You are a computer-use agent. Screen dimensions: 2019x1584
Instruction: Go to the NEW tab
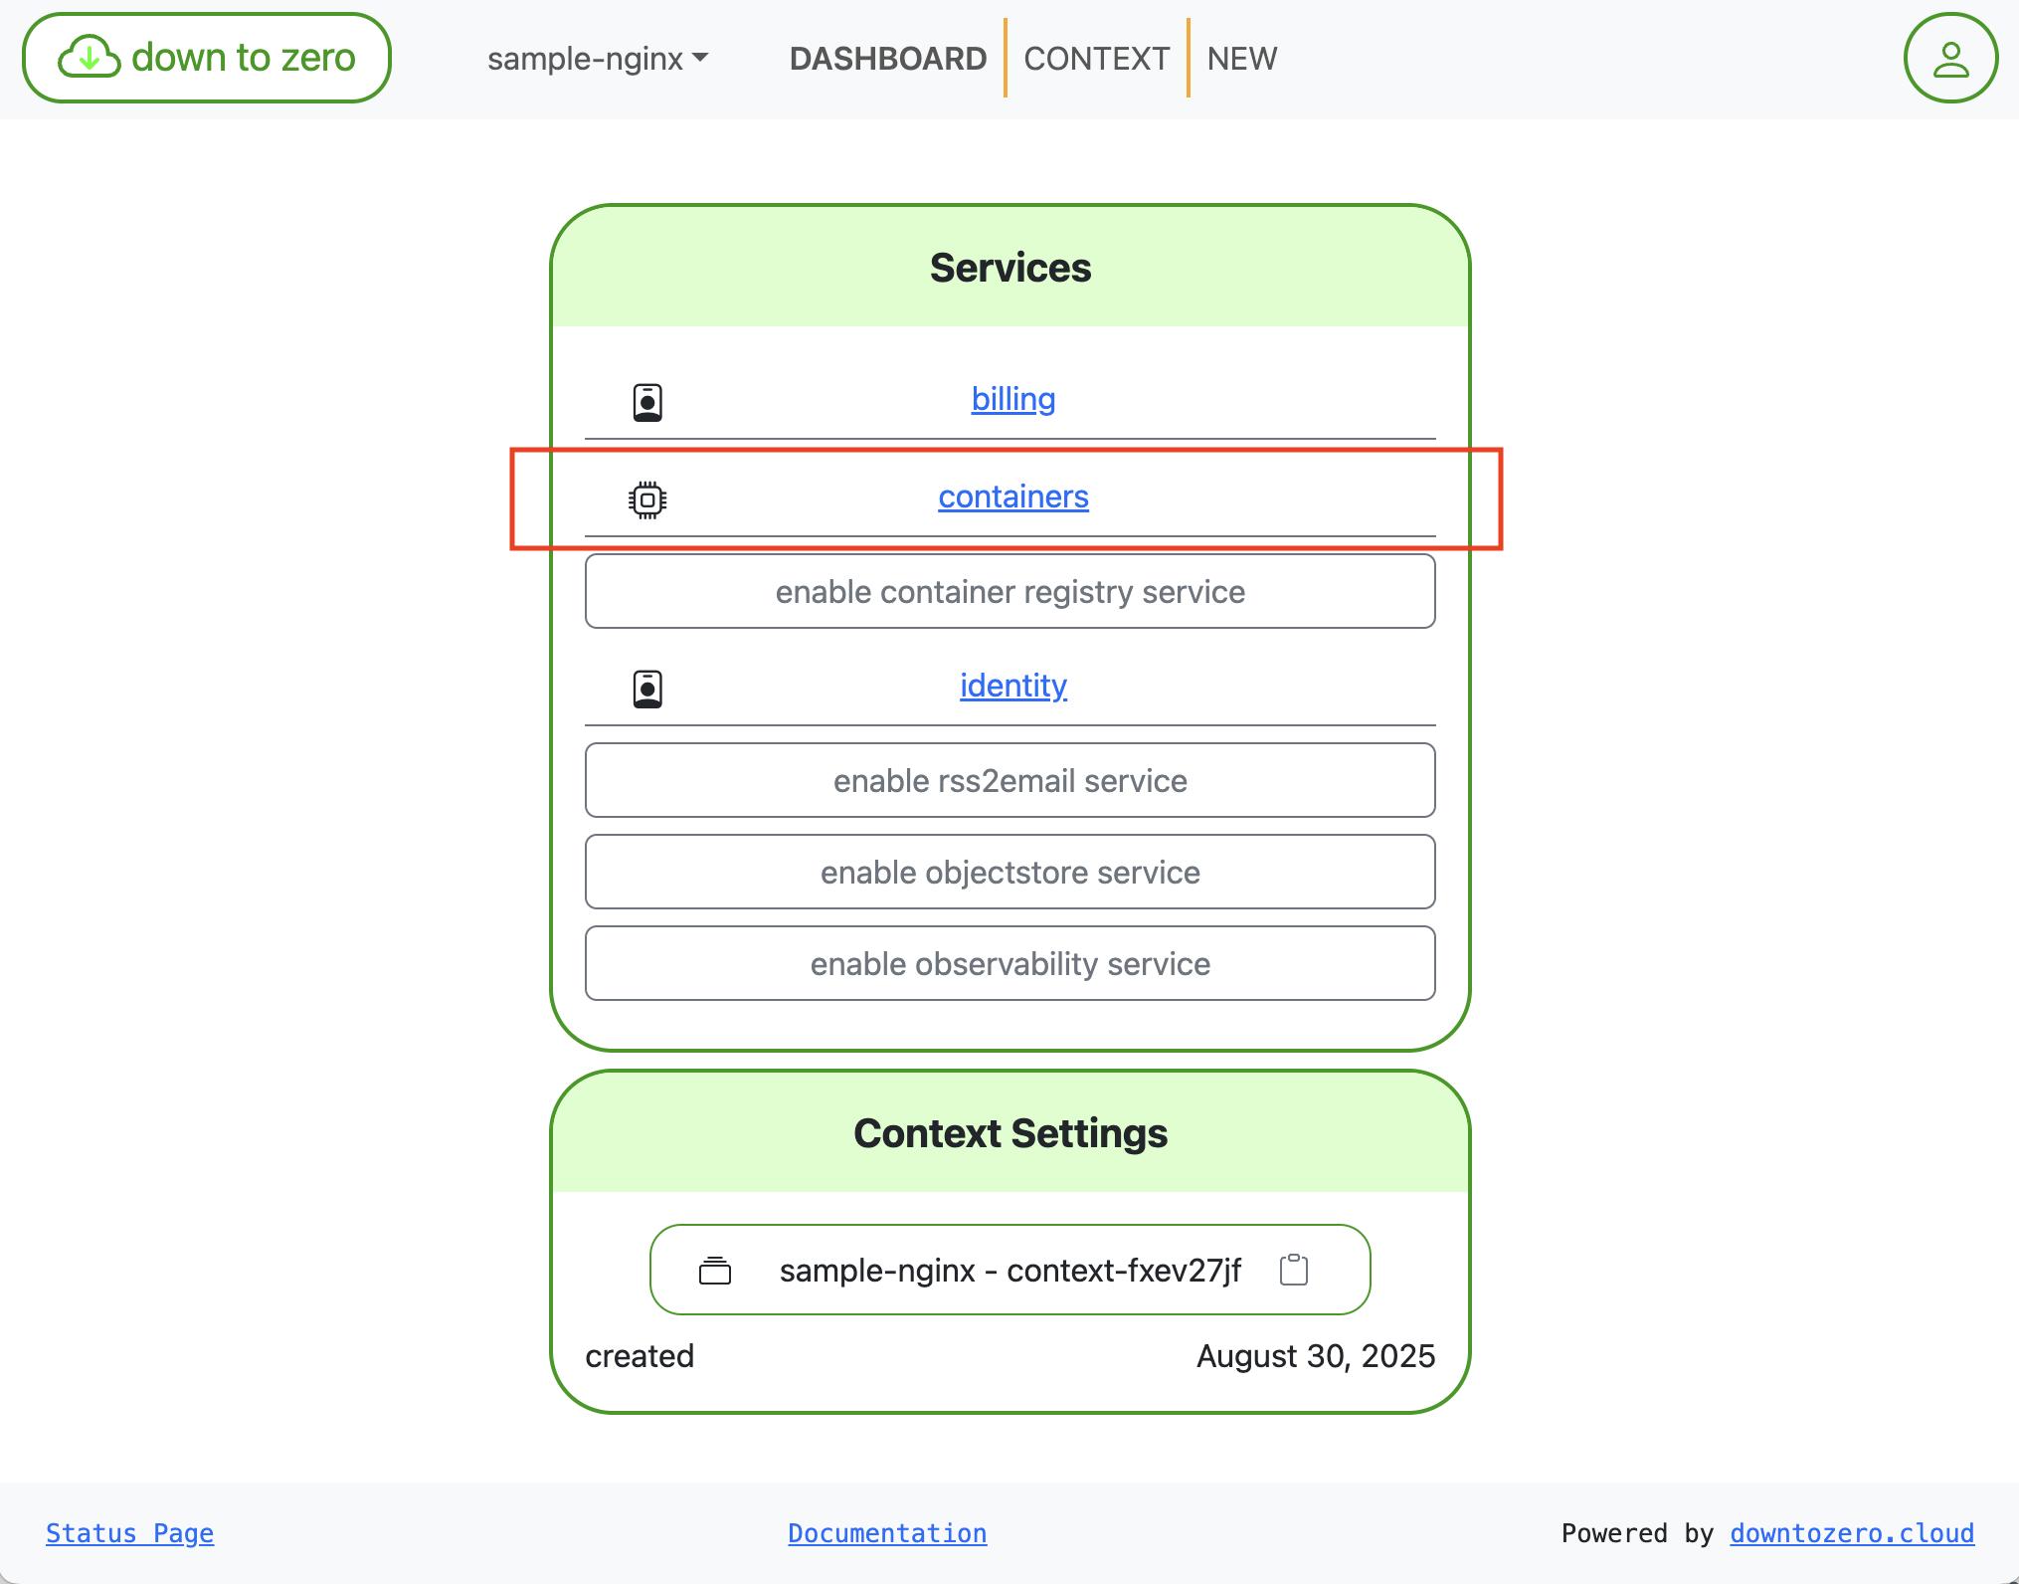[x=1241, y=59]
